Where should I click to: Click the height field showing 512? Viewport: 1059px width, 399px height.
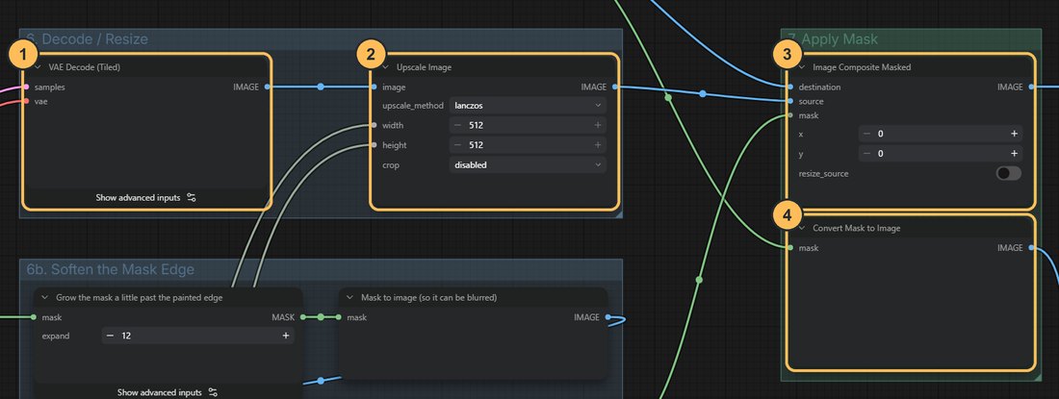point(528,145)
